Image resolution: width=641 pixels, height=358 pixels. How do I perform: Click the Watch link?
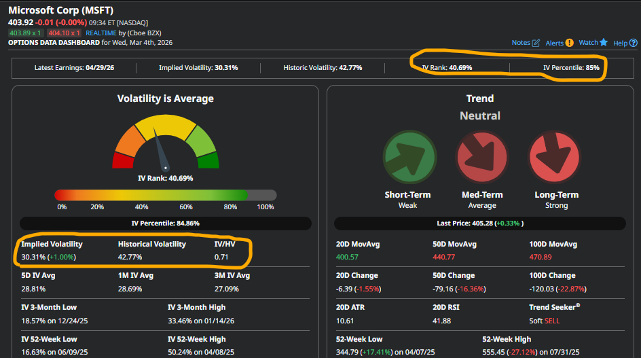click(x=588, y=43)
